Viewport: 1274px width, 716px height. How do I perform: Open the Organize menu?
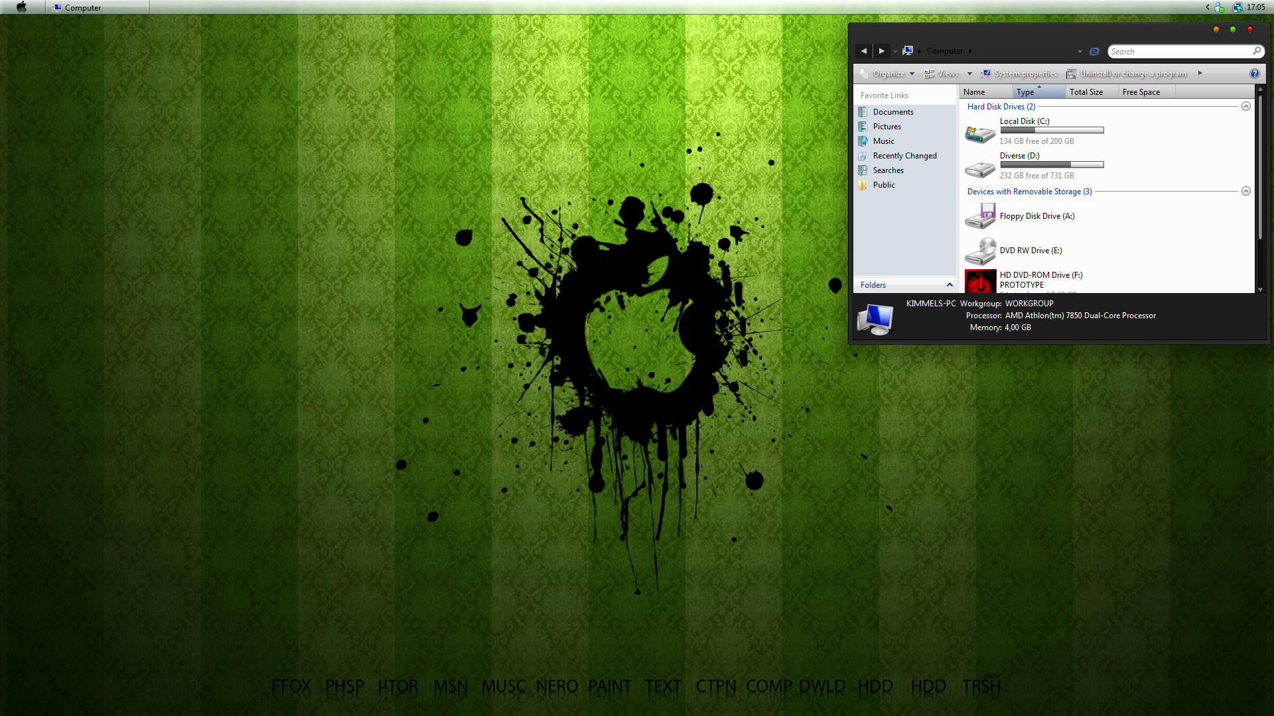point(887,74)
